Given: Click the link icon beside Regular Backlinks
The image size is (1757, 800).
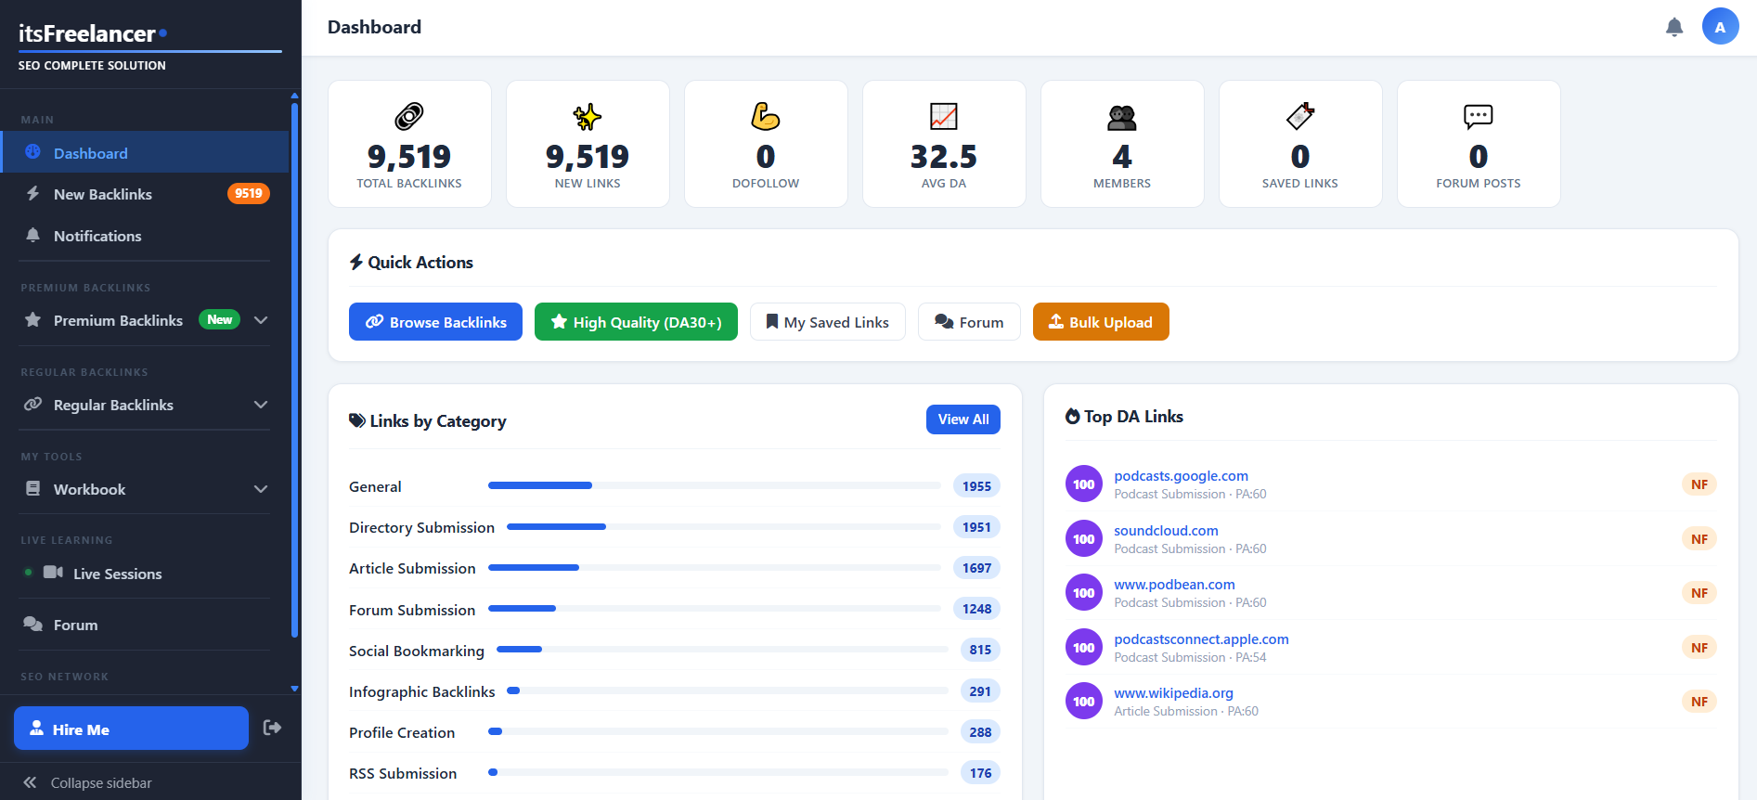Looking at the screenshot, I should pyautogui.click(x=33, y=404).
